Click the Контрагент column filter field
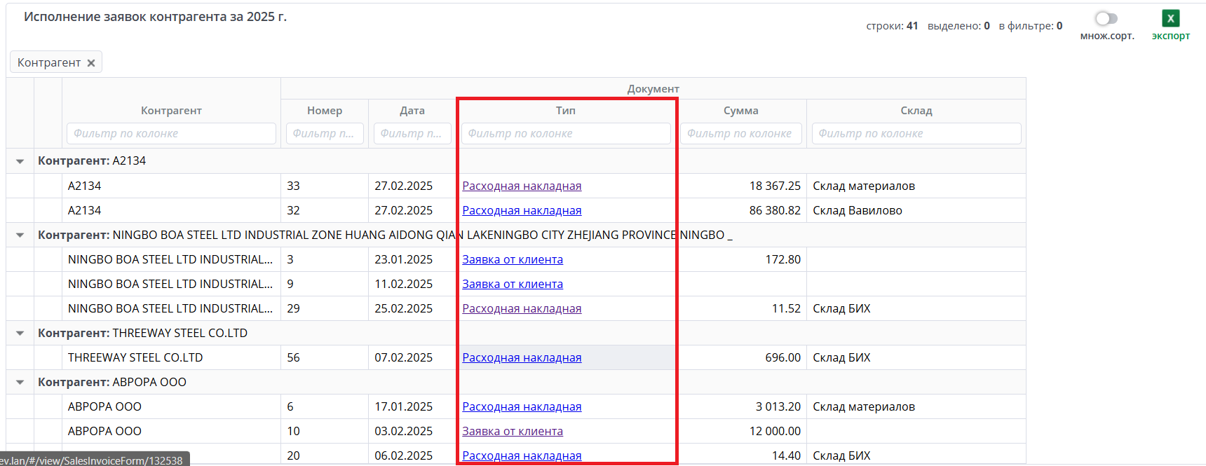Image resolution: width=1206 pixels, height=466 pixels. pos(171,134)
